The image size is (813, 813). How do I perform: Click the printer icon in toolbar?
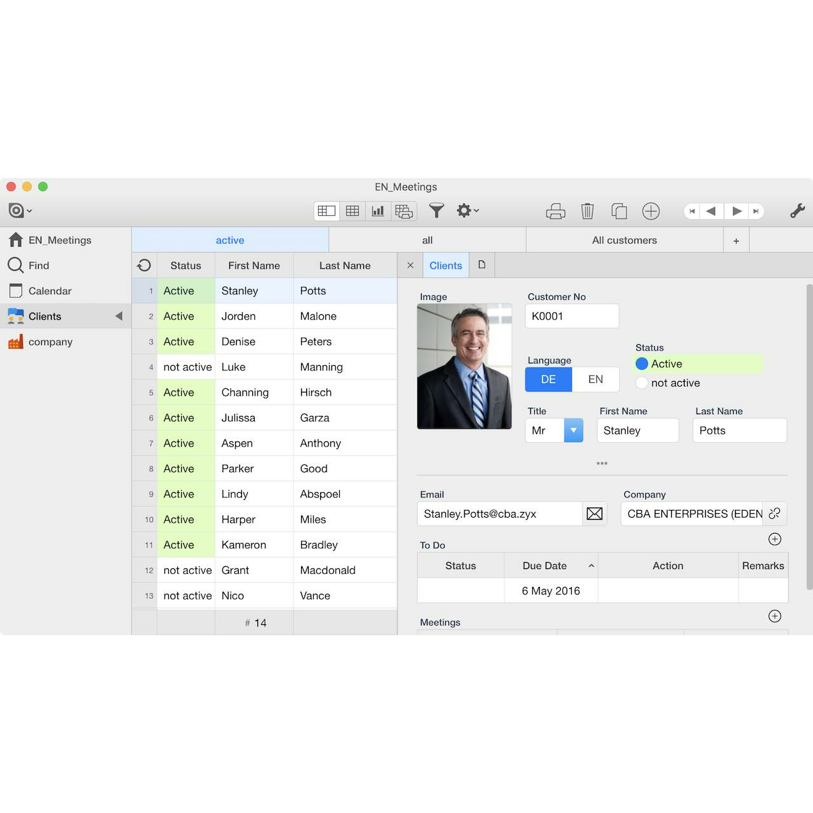coord(555,211)
